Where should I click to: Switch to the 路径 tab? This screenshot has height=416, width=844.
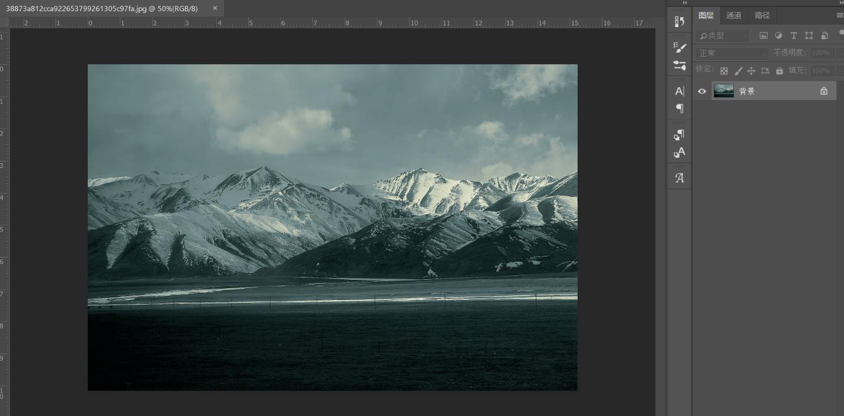762,15
